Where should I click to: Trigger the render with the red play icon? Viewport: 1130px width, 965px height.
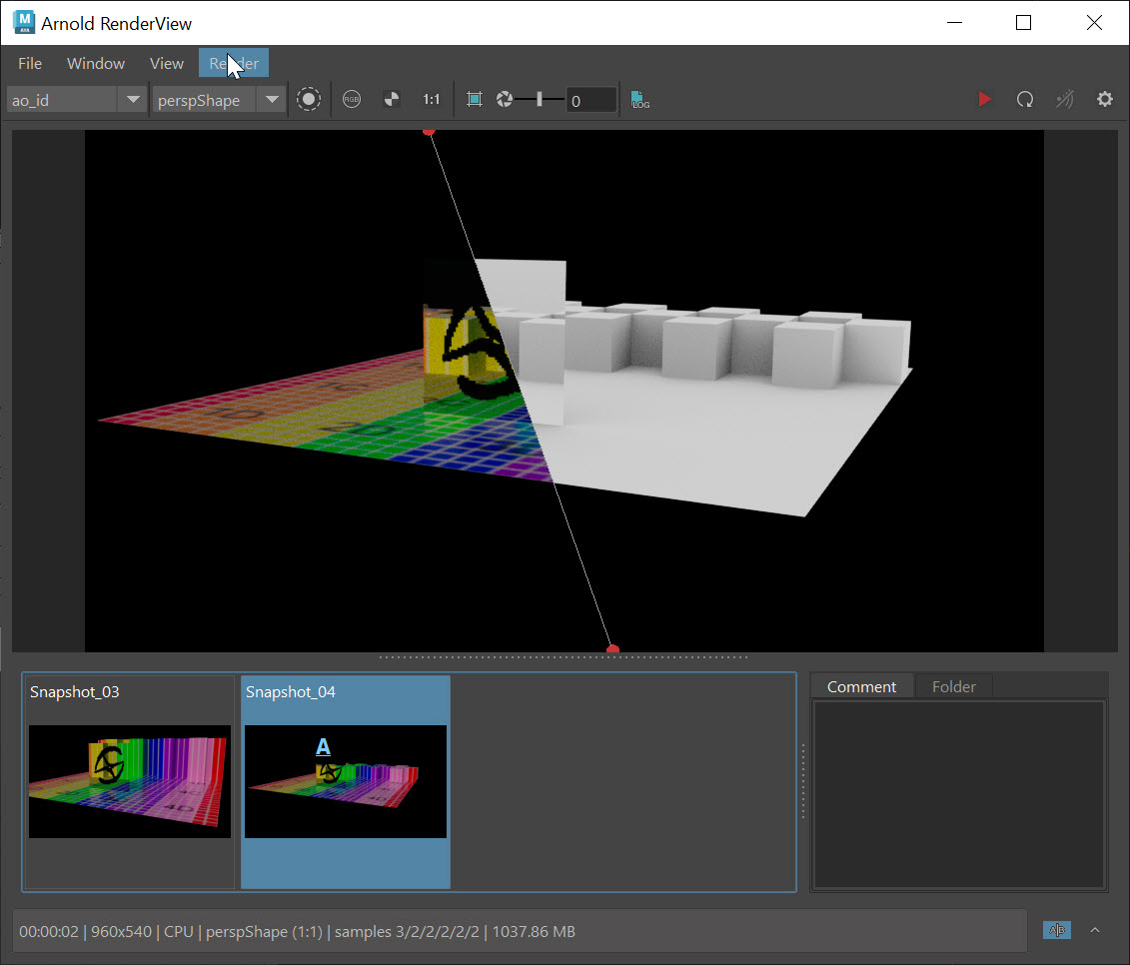[x=984, y=99]
